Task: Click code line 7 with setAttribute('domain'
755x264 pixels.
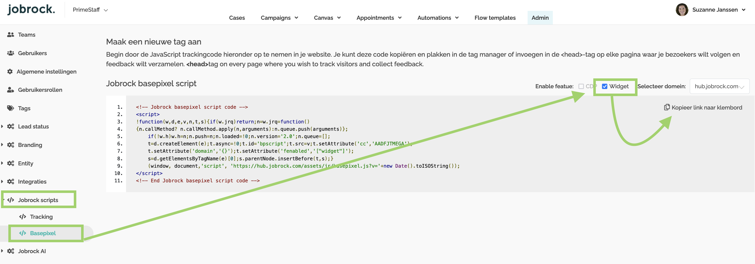Action: pos(251,151)
